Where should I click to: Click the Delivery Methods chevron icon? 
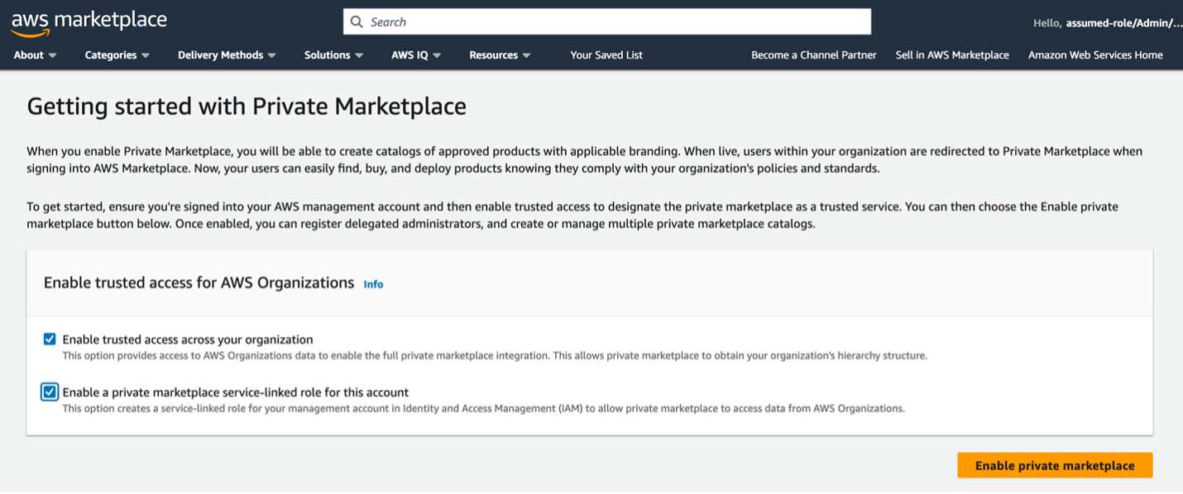273,55
